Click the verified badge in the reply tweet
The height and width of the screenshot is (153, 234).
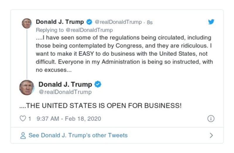click(x=89, y=22)
